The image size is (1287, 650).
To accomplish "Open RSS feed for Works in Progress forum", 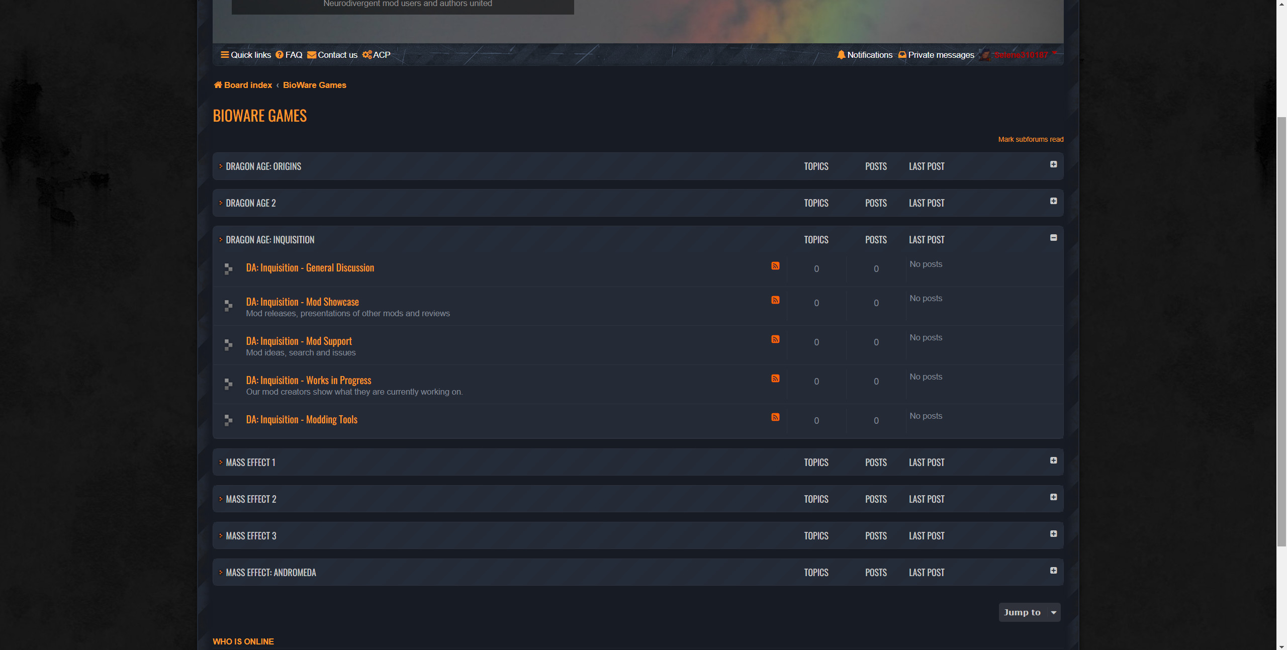I will [x=775, y=379].
